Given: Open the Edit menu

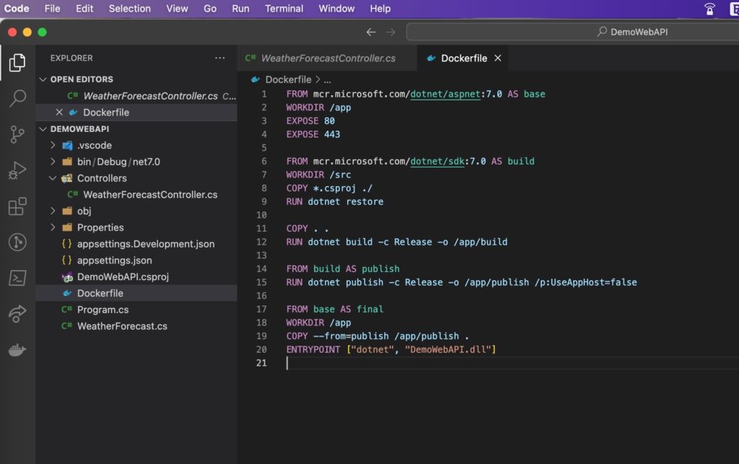Looking at the screenshot, I should pos(84,9).
